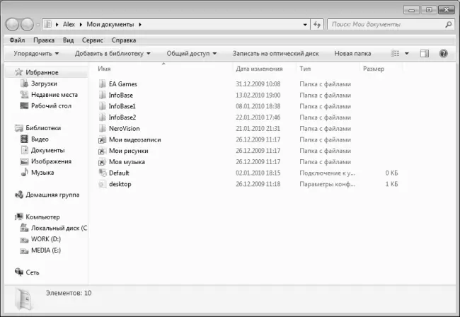Select the Default connection file icon
Screen dimensions: 460x317
[103, 173]
